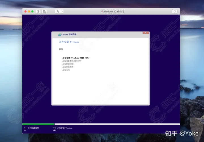The height and width of the screenshot is (142, 204).
Task: Click 正在完成 status line
Action: [x=66, y=70]
